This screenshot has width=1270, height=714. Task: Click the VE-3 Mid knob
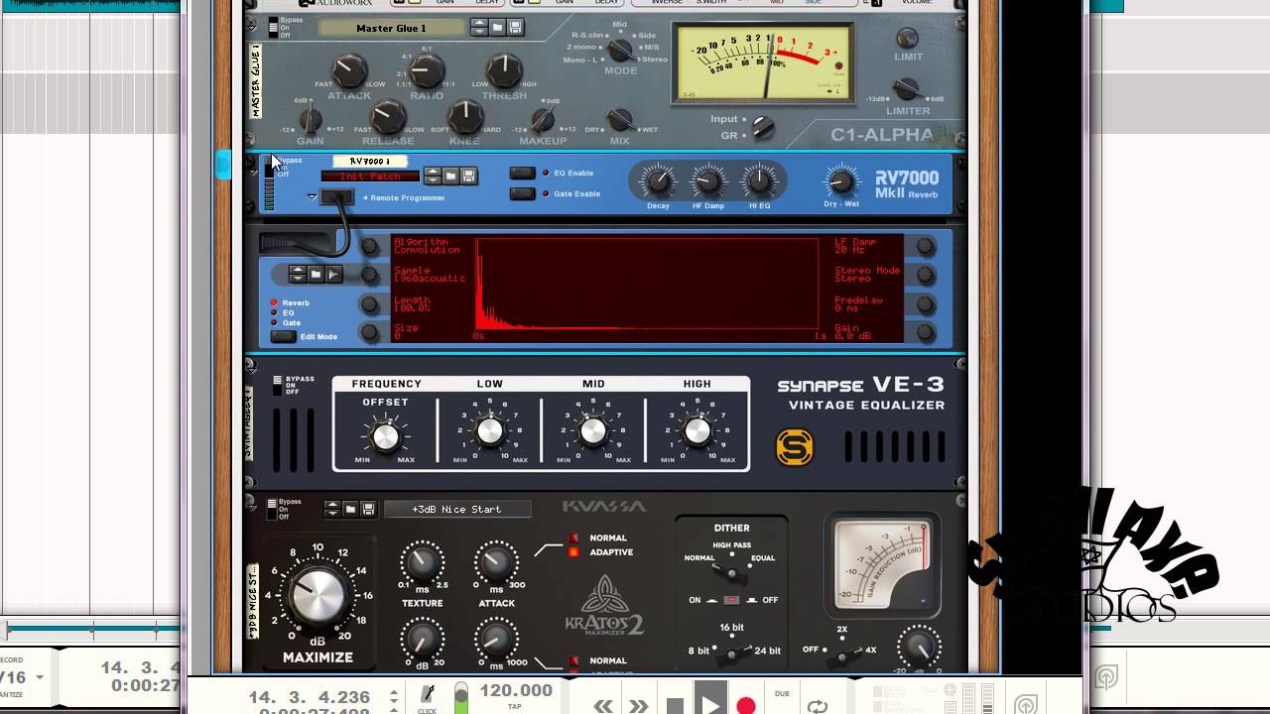pyautogui.click(x=592, y=431)
